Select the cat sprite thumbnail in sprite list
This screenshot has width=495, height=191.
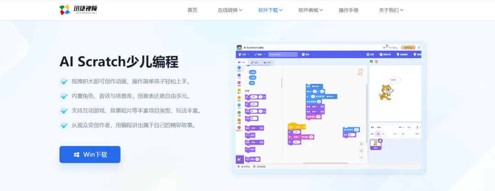[x=376, y=145]
